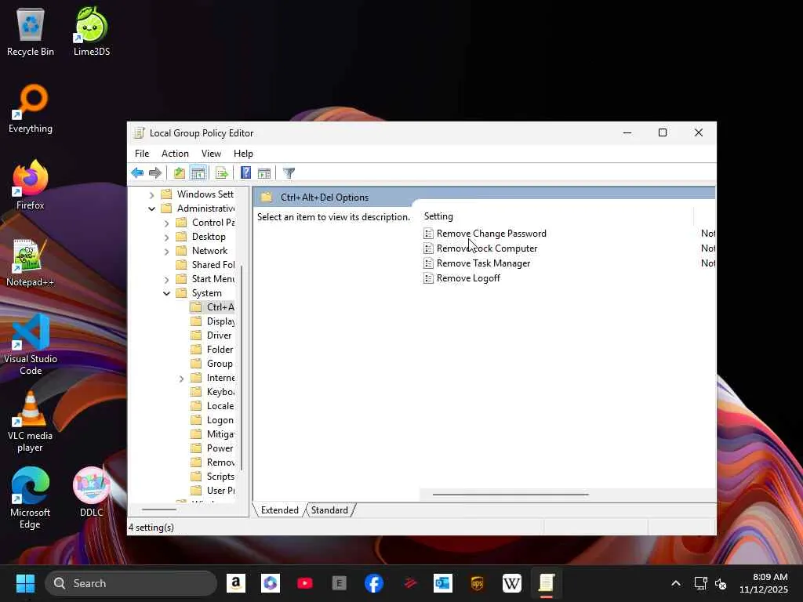Image resolution: width=803 pixels, height=602 pixels.
Task: Select the Power folder in tree
Action: pyautogui.click(x=212, y=448)
